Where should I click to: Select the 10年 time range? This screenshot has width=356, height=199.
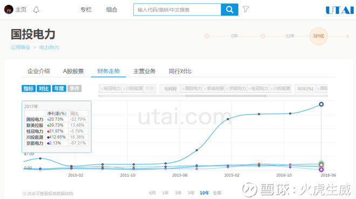coord(204,193)
